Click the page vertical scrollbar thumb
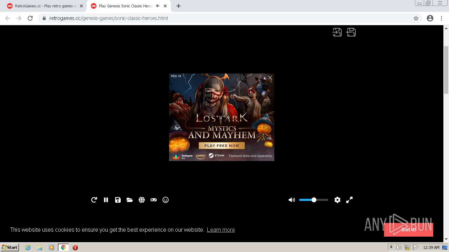The width and height of the screenshot is (449, 252). (x=446, y=70)
